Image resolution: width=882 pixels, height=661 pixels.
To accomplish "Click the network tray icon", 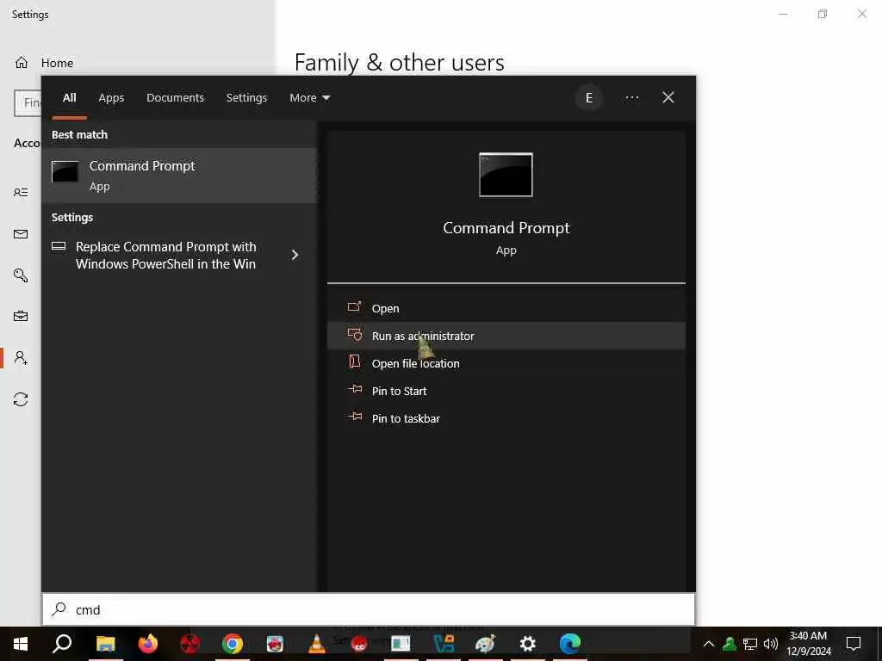I will coord(750,644).
